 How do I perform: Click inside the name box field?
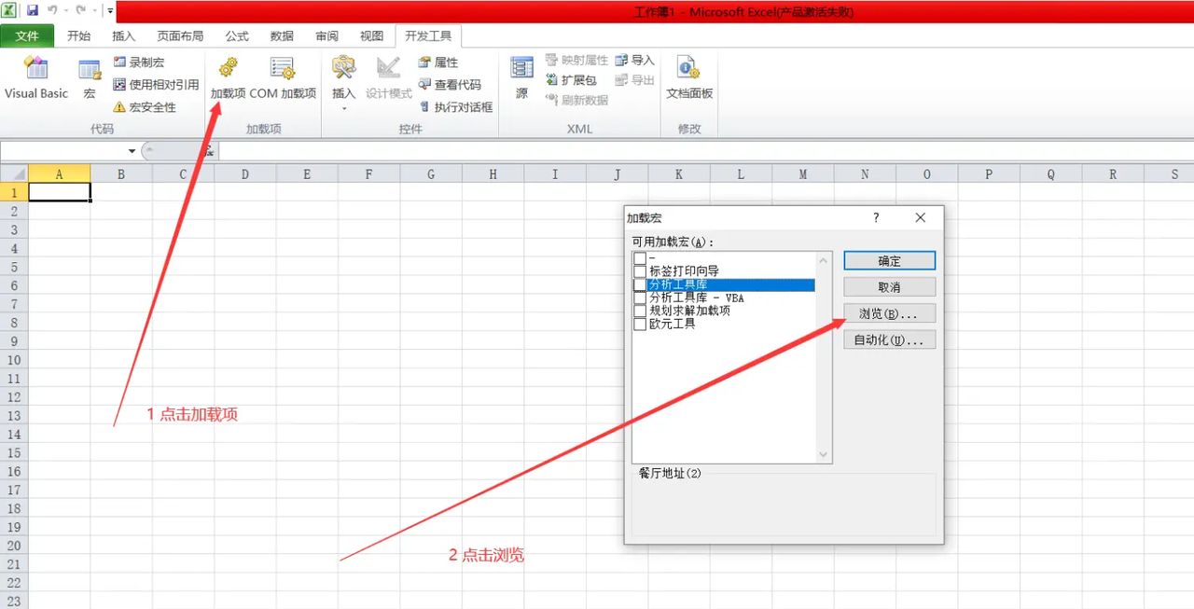[x=63, y=151]
